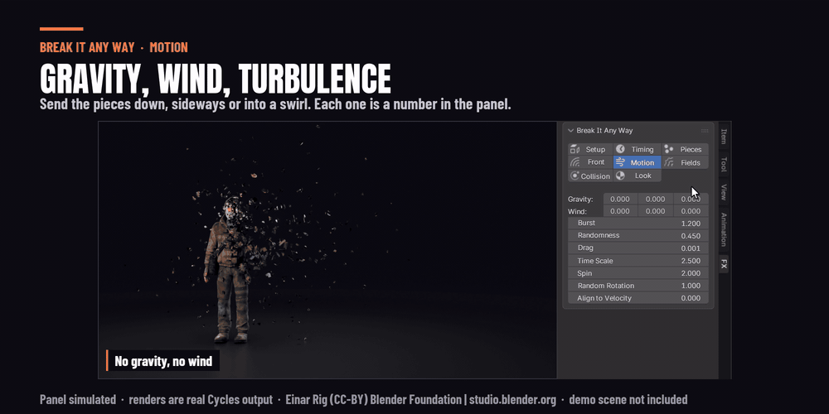
Task: Switch to the Front section
Action: (590, 162)
